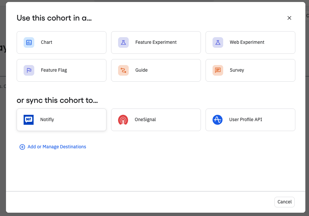Screen dimensions: 309x216
Task: Click the Web Experiment flask icon
Action: point(218,42)
